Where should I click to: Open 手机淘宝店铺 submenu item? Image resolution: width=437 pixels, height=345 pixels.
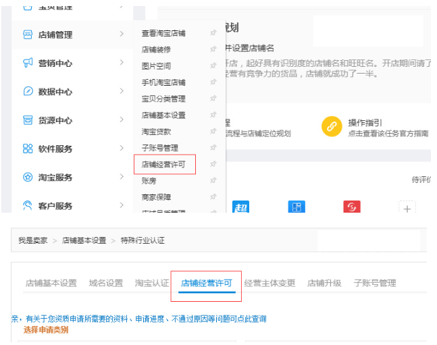[163, 82]
